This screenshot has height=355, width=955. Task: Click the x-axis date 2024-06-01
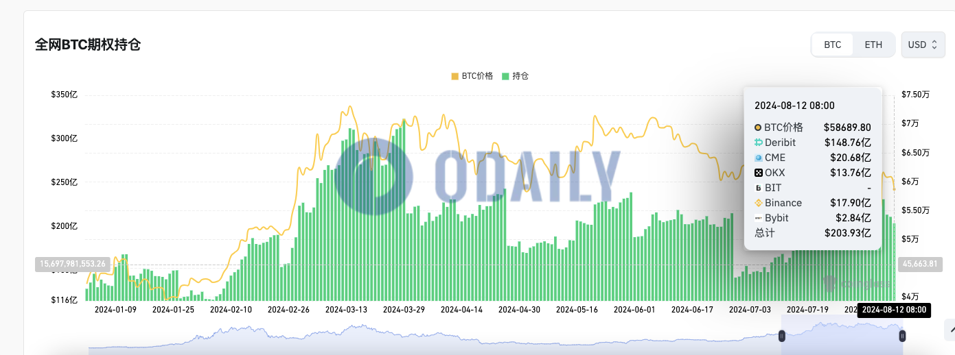[x=634, y=310]
